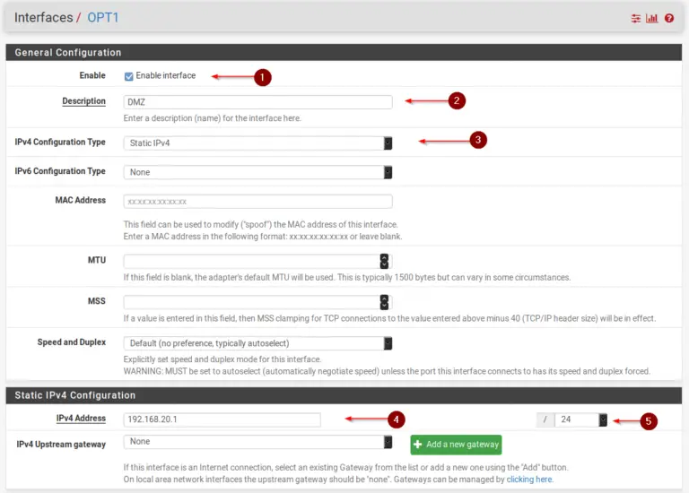Click the 'Enable interface' checkbox label text
Image resolution: width=689 pixels, height=493 pixels.
[166, 75]
